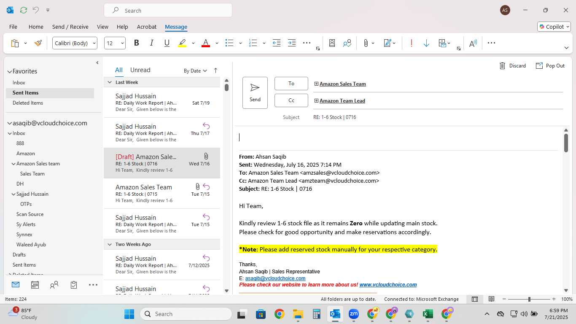
Task: Toggle Underline formatting
Action: click(x=167, y=43)
